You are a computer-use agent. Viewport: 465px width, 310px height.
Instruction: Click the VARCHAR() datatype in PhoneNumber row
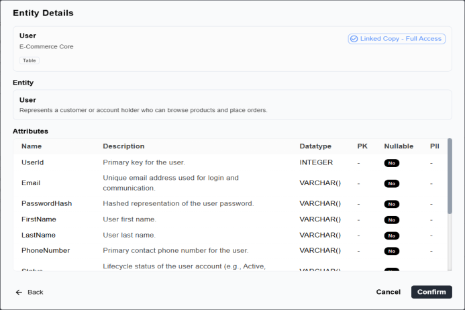click(320, 251)
